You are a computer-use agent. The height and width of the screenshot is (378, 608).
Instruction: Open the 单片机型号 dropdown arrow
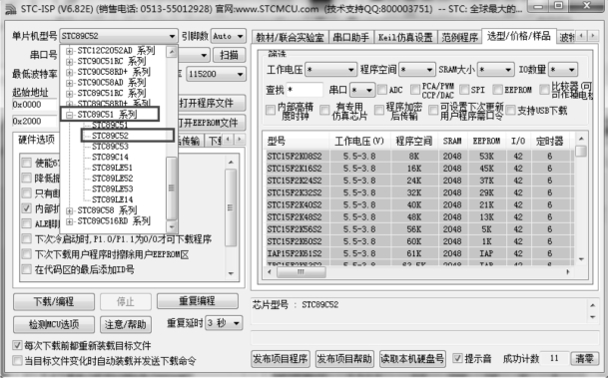[172, 37]
